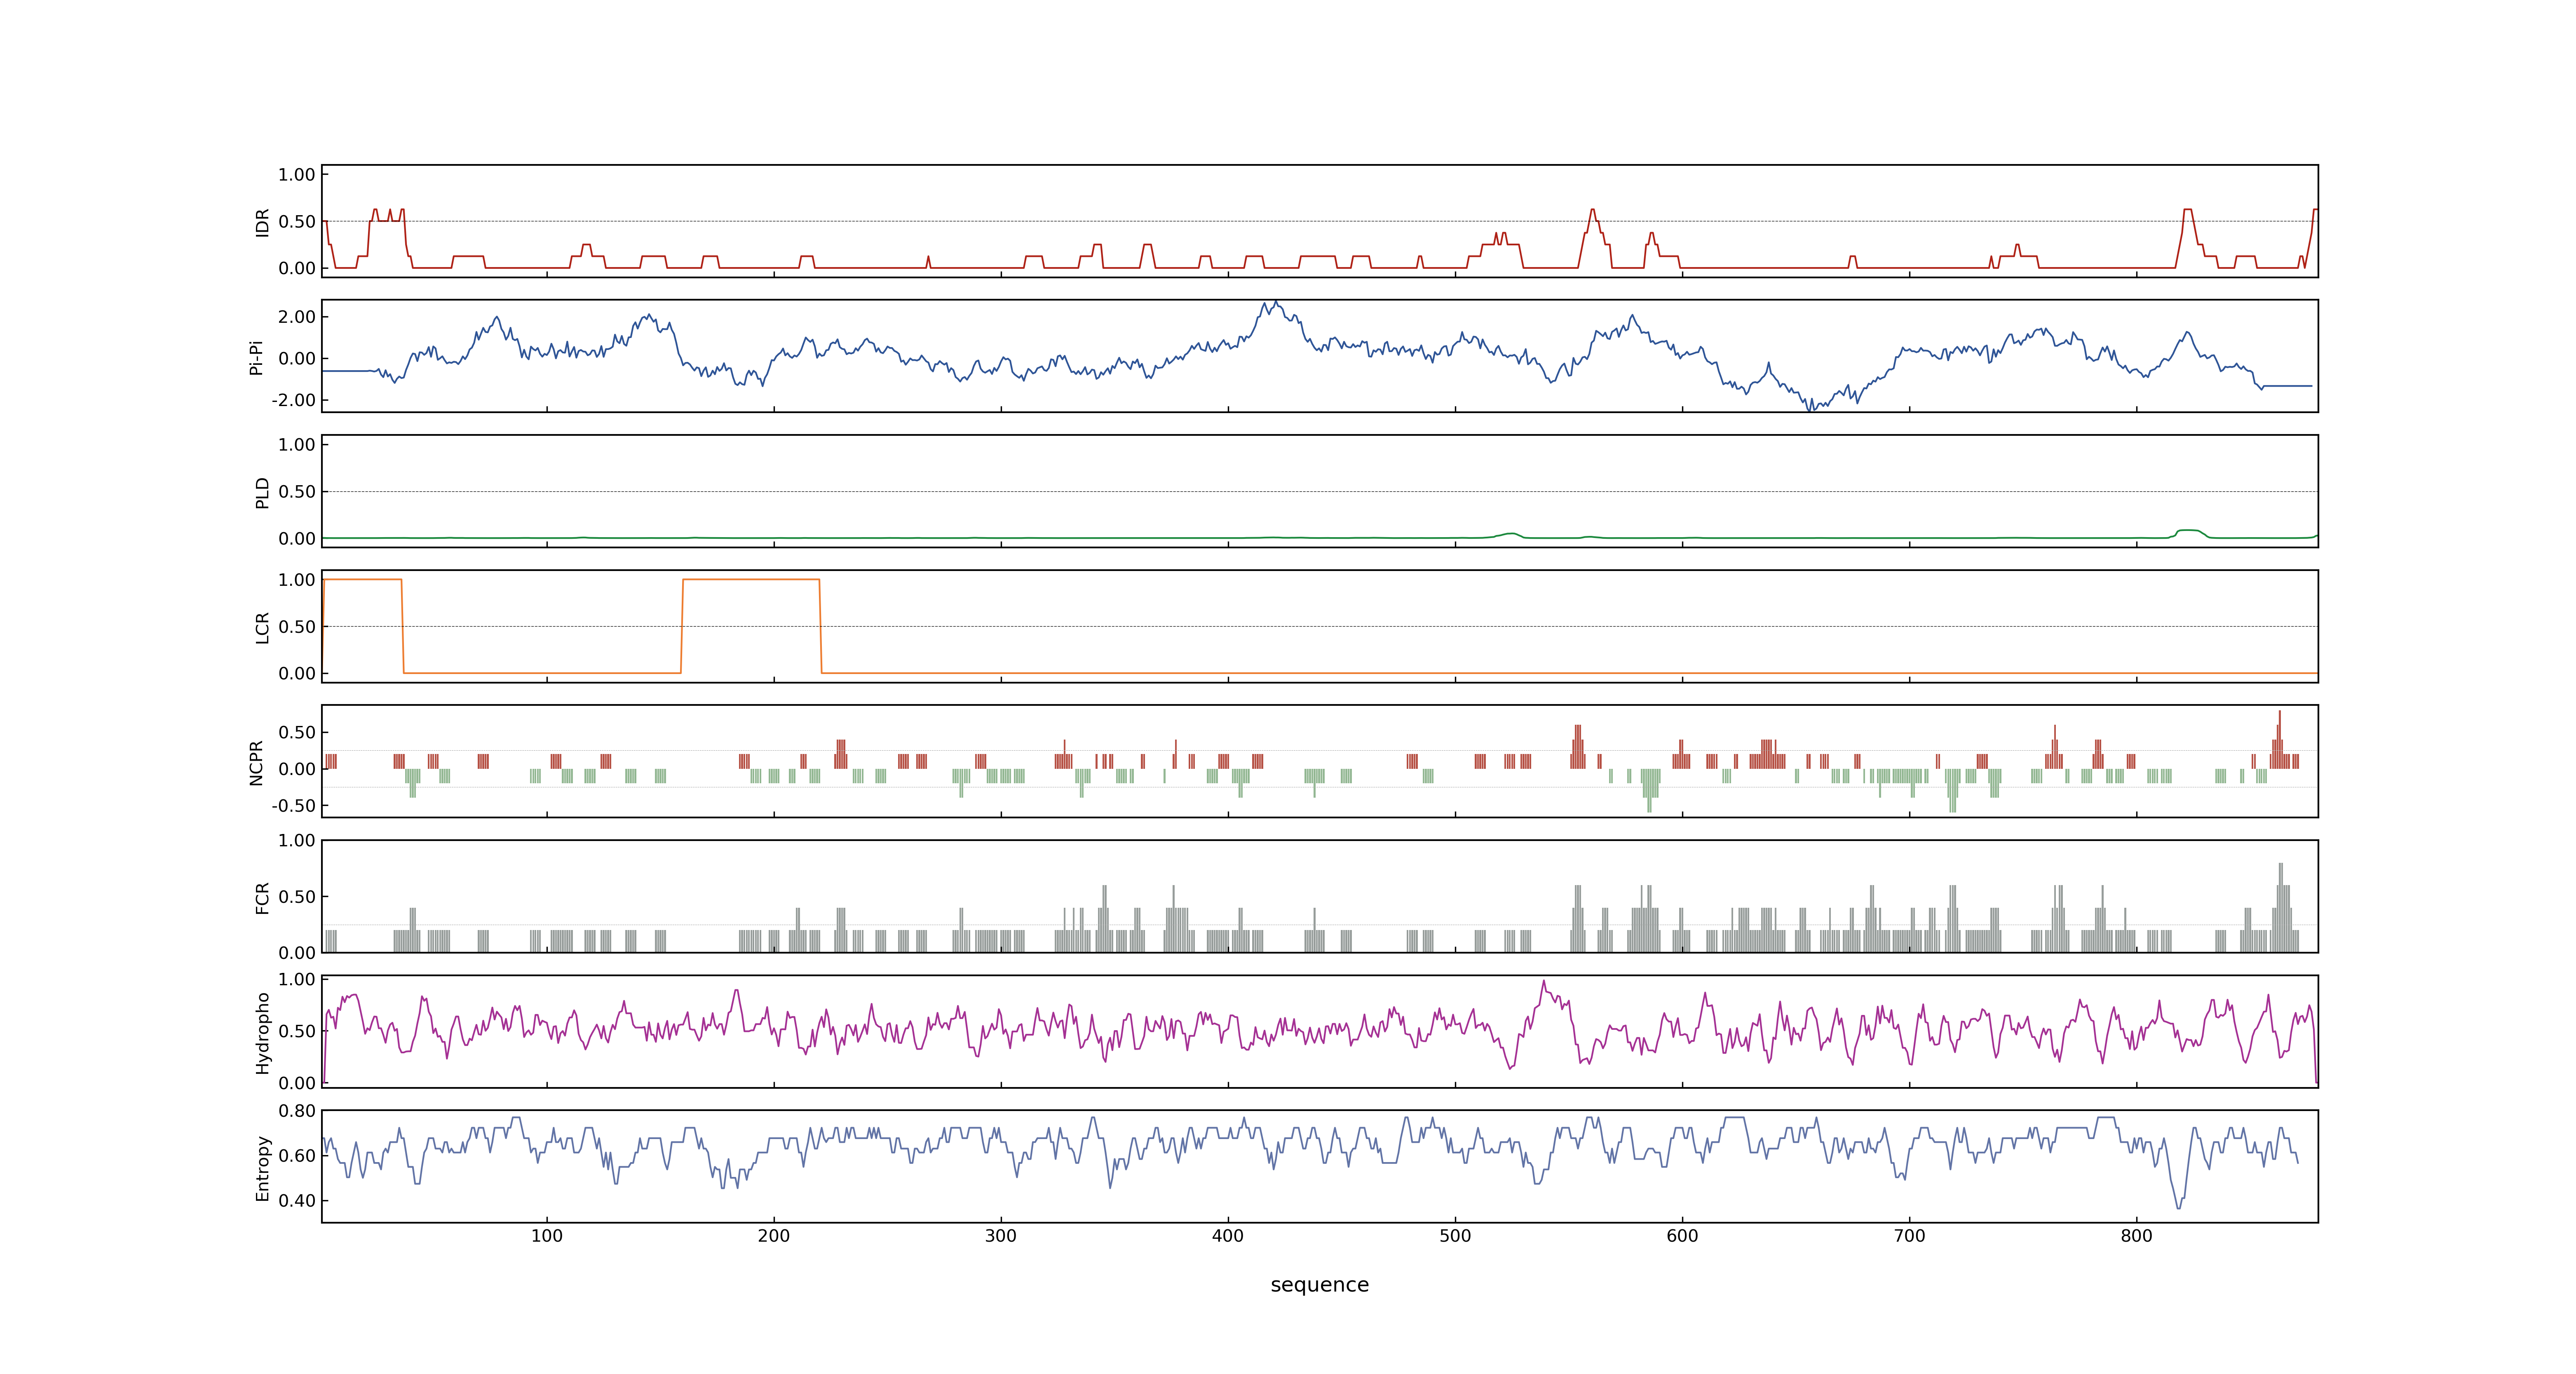Click the Entropy dip near position 818
The height and width of the screenshot is (1374, 2576).
coord(2179,1207)
